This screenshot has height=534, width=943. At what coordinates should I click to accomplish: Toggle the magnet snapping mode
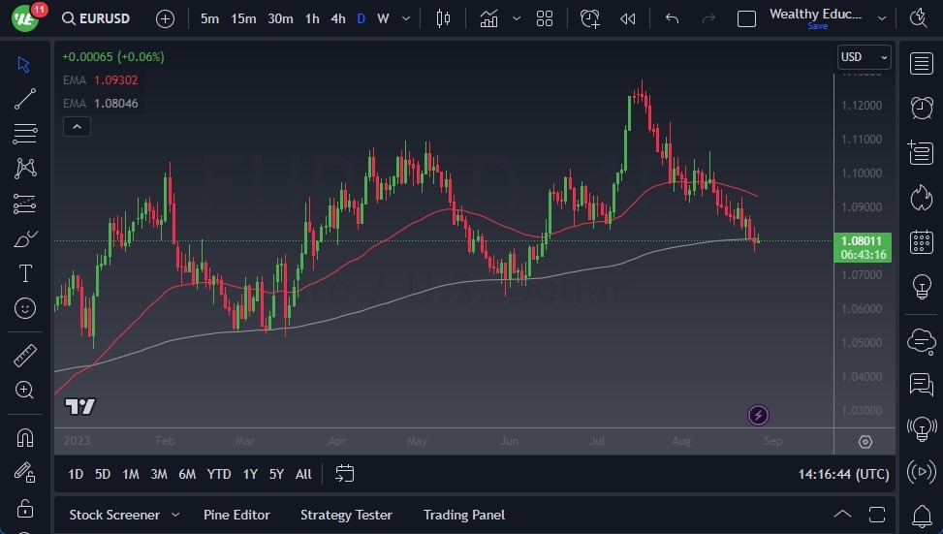(x=25, y=437)
